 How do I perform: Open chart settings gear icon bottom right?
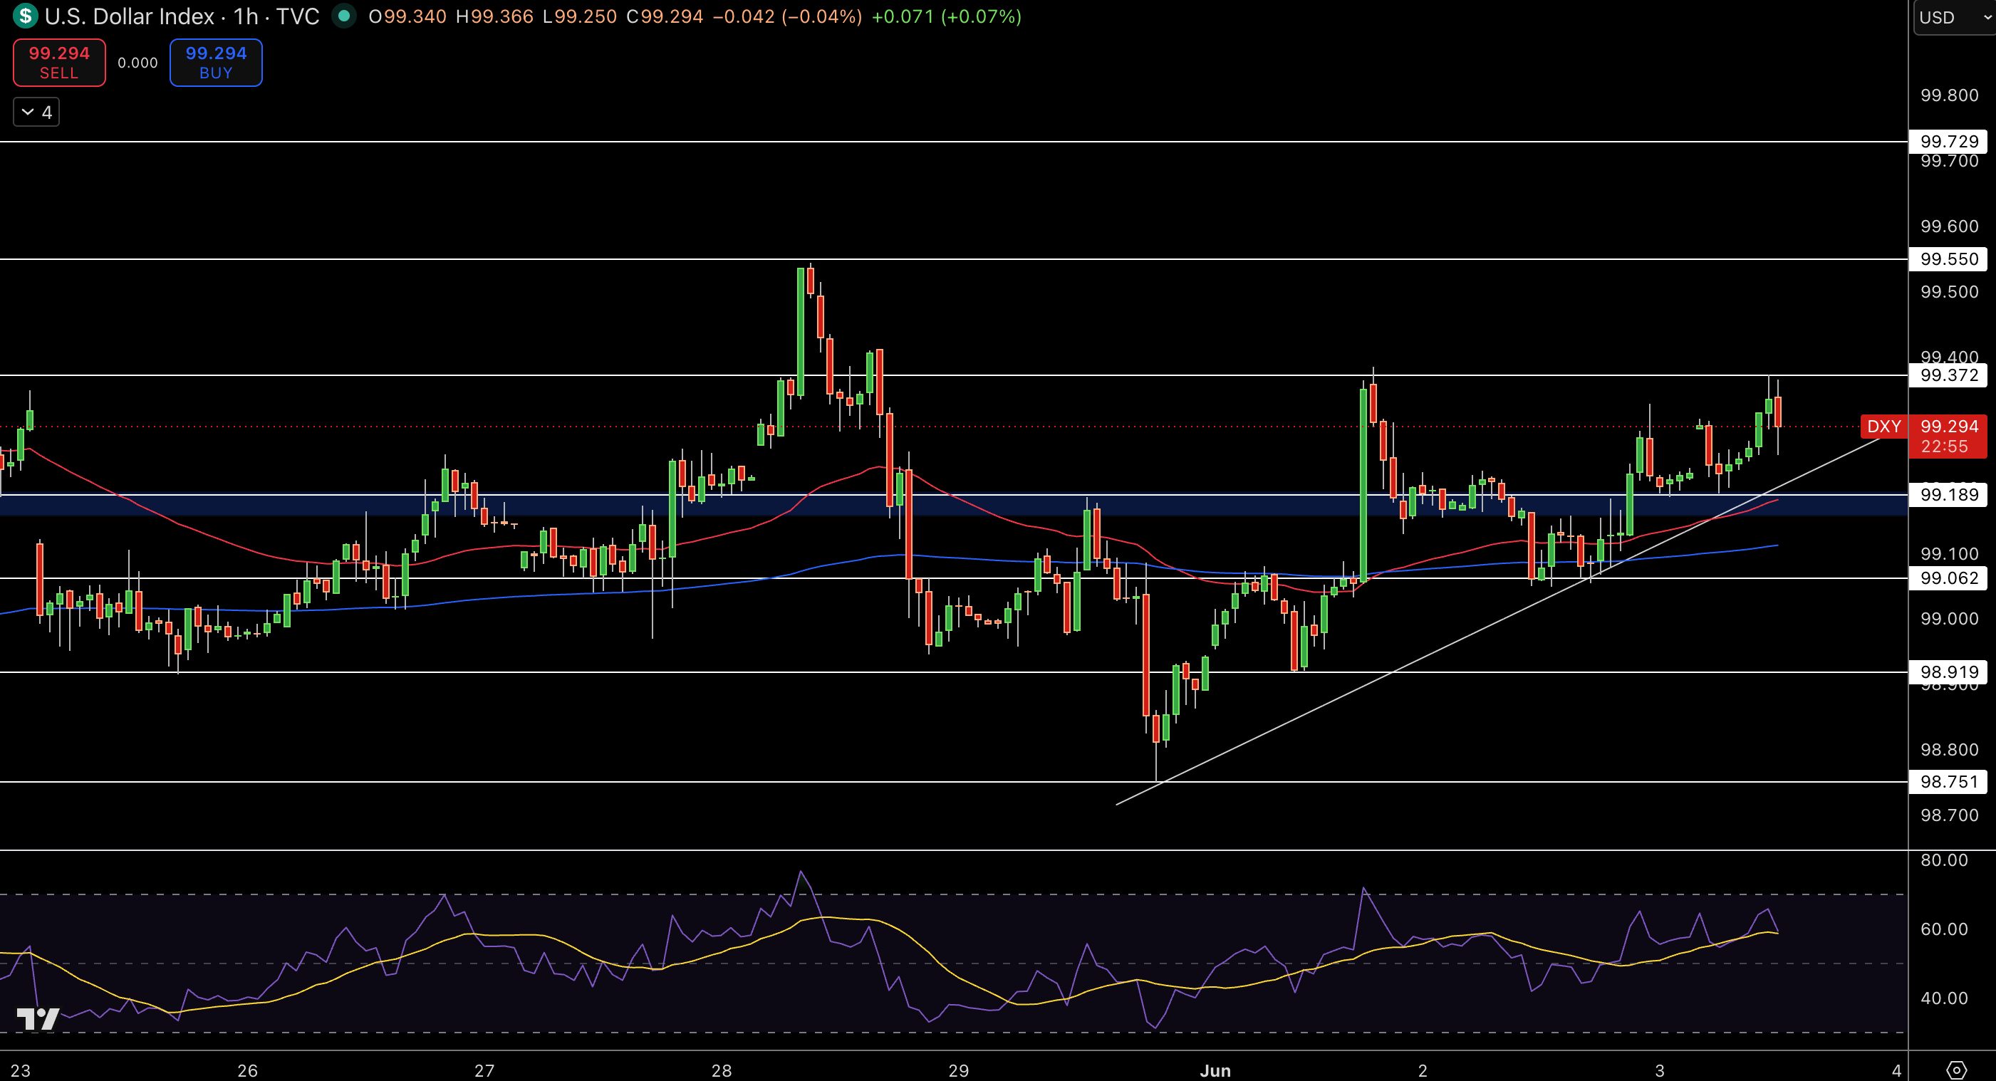click(x=1955, y=1070)
